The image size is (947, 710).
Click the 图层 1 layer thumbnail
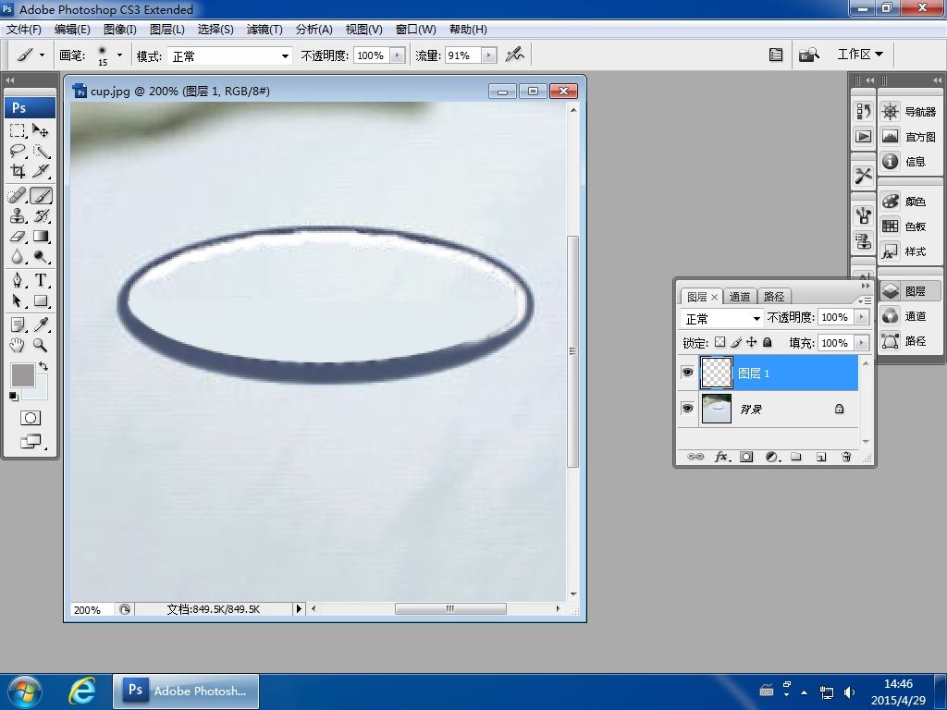pyautogui.click(x=717, y=373)
